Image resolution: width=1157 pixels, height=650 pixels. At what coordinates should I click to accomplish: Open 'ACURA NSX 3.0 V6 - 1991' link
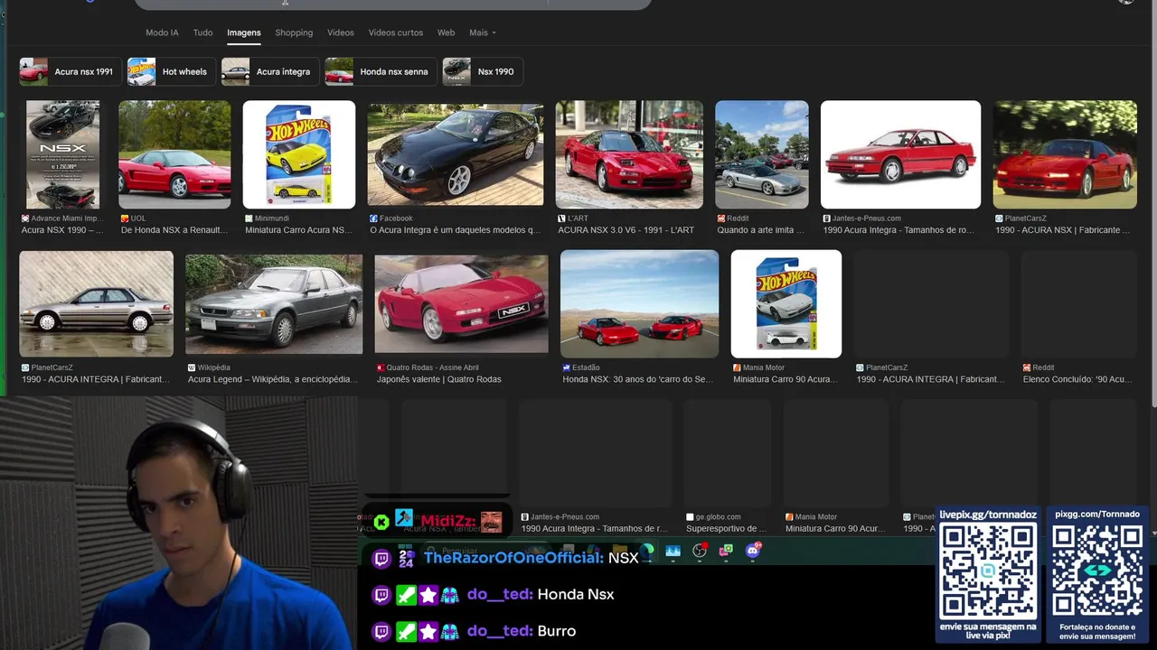click(x=626, y=230)
